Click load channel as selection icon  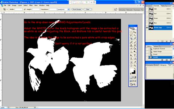(158, 41)
